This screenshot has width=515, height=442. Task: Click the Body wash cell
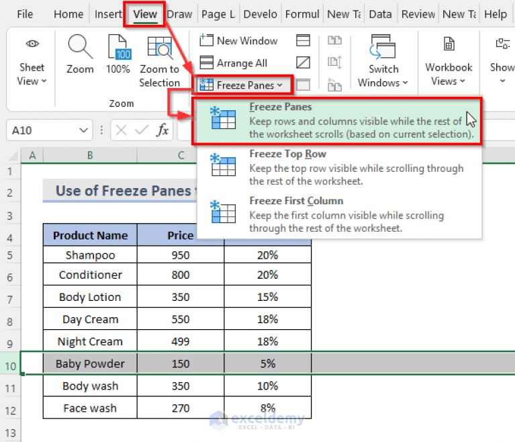click(90, 386)
